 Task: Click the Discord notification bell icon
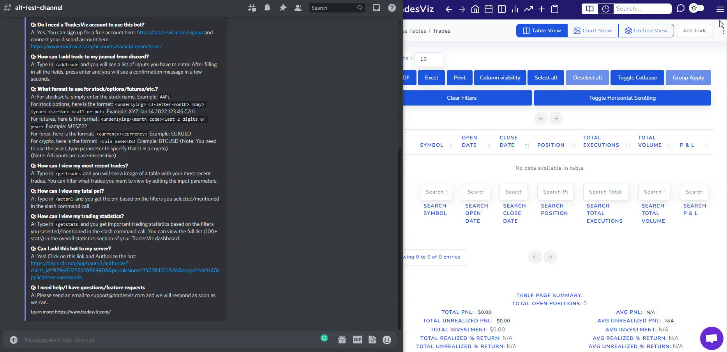tap(267, 8)
